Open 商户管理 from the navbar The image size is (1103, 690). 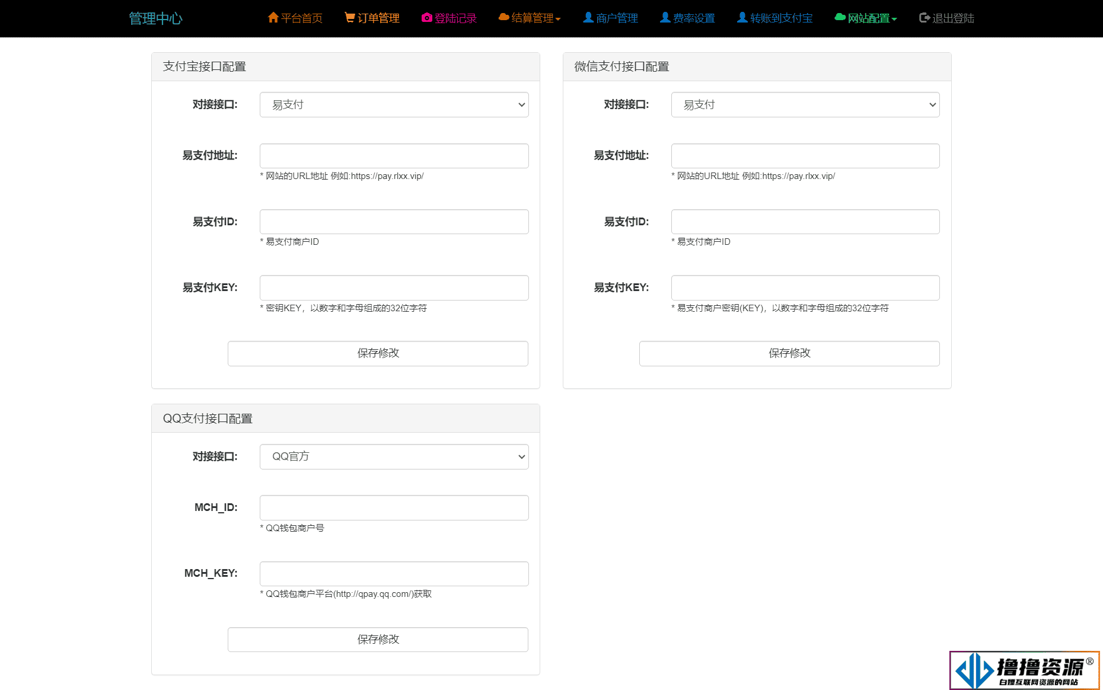coord(611,18)
